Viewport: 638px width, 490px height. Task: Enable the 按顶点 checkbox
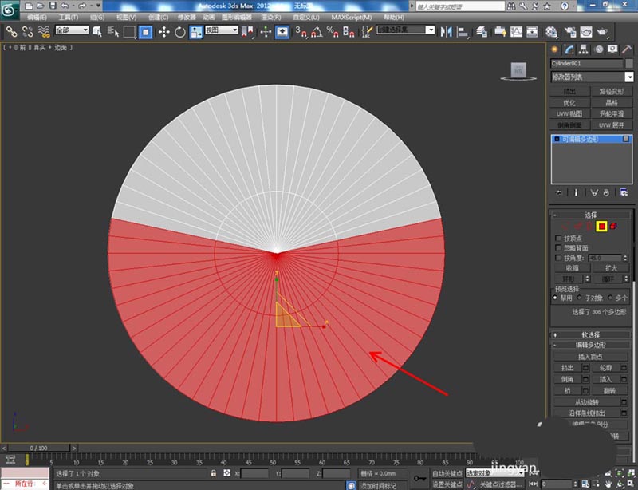(x=558, y=238)
